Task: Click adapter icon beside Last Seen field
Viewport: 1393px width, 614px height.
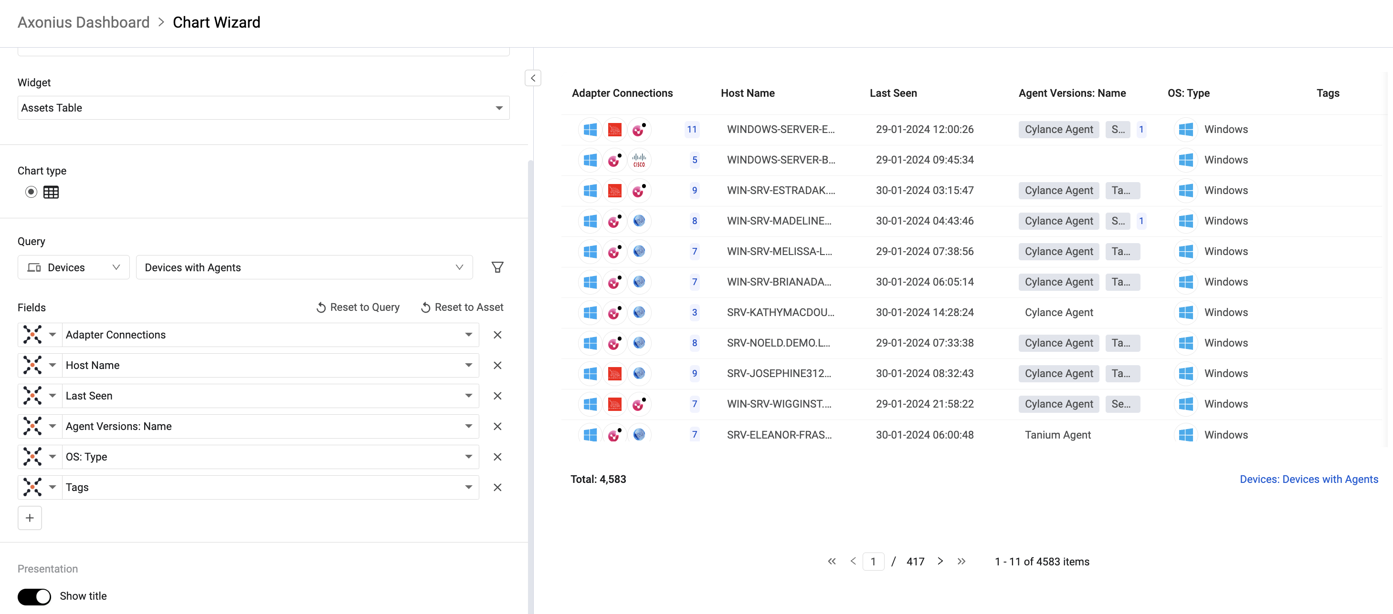Action: click(x=32, y=396)
